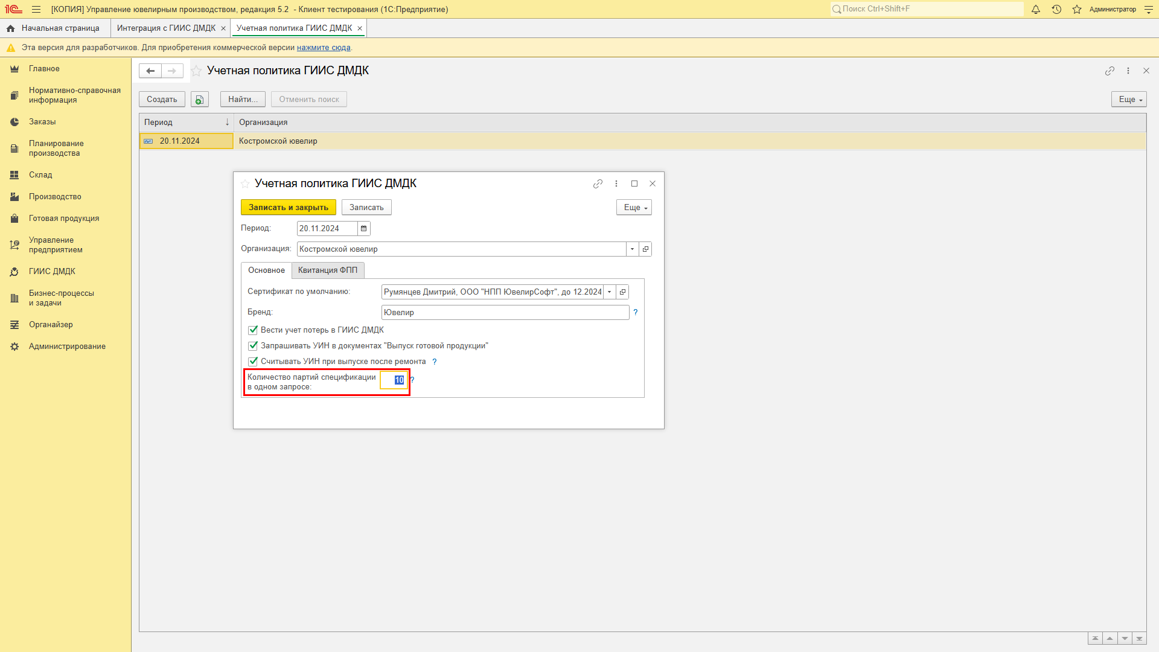Sort by the Период column header
The width and height of the screenshot is (1159, 652).
click(x=186, y=123)
